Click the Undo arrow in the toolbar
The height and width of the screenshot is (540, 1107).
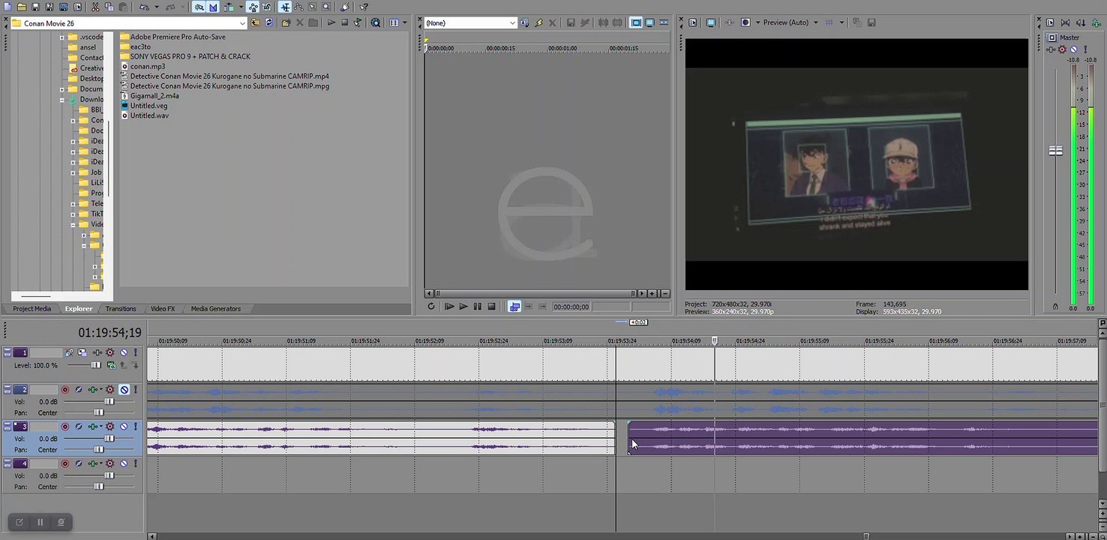[x=144, y=7]
